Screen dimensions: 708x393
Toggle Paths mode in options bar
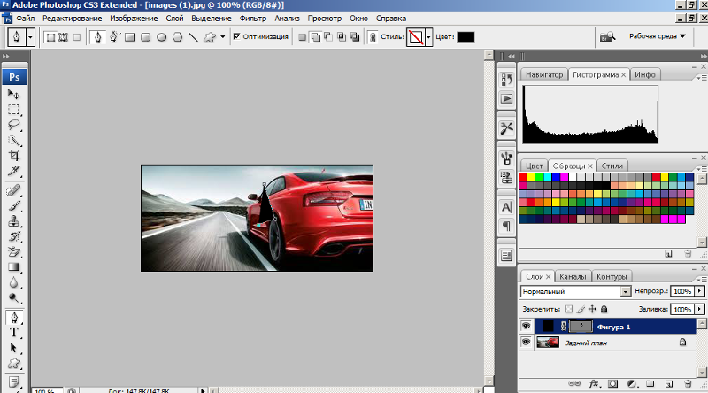[63, 37]
